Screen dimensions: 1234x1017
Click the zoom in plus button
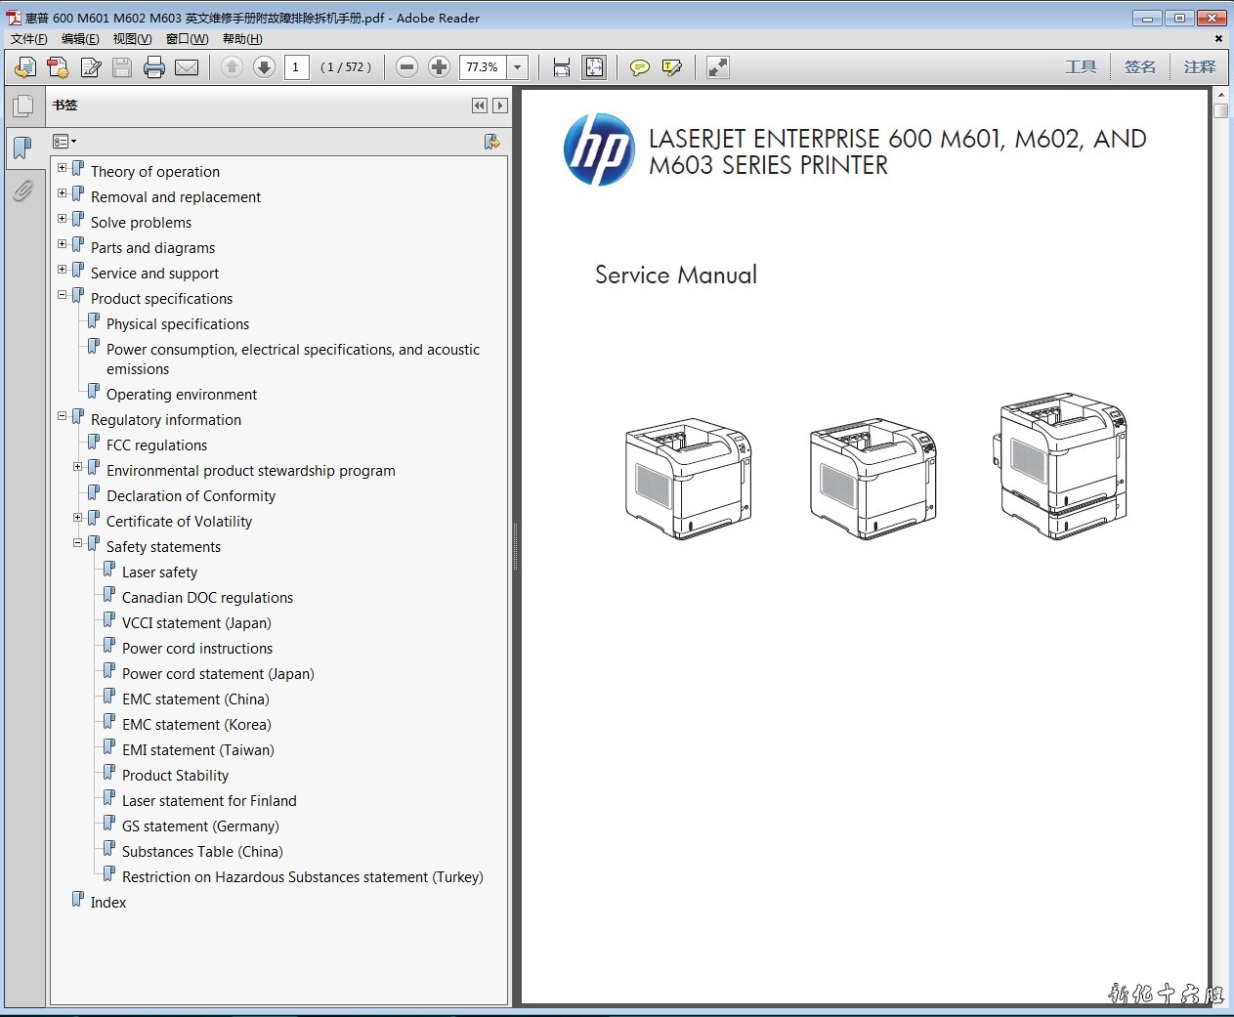click(x=440, y=67)
